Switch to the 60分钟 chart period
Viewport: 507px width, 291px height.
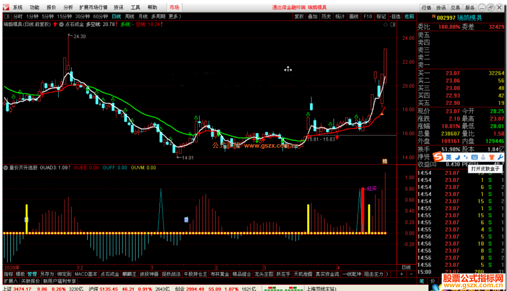tap(101, 16)
